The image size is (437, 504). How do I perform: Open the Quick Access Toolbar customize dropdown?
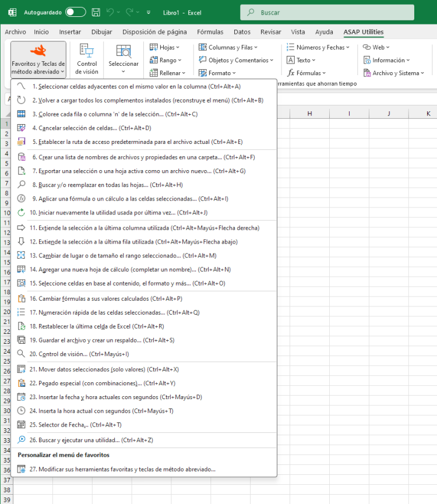[x=149, y=13]
